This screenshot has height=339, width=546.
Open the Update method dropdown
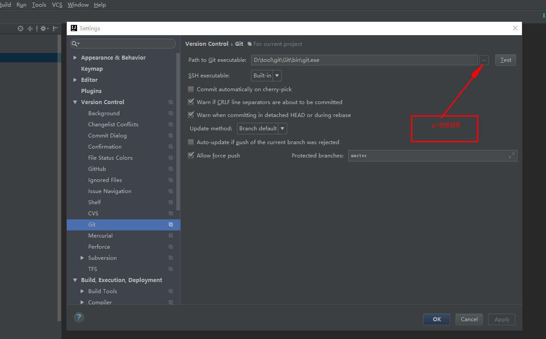click(x=262, y=129)
